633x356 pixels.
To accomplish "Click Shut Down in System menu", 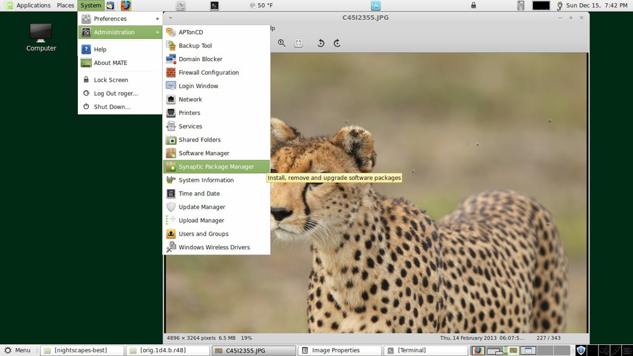I will pyautogui.click(x=112, y=107).
